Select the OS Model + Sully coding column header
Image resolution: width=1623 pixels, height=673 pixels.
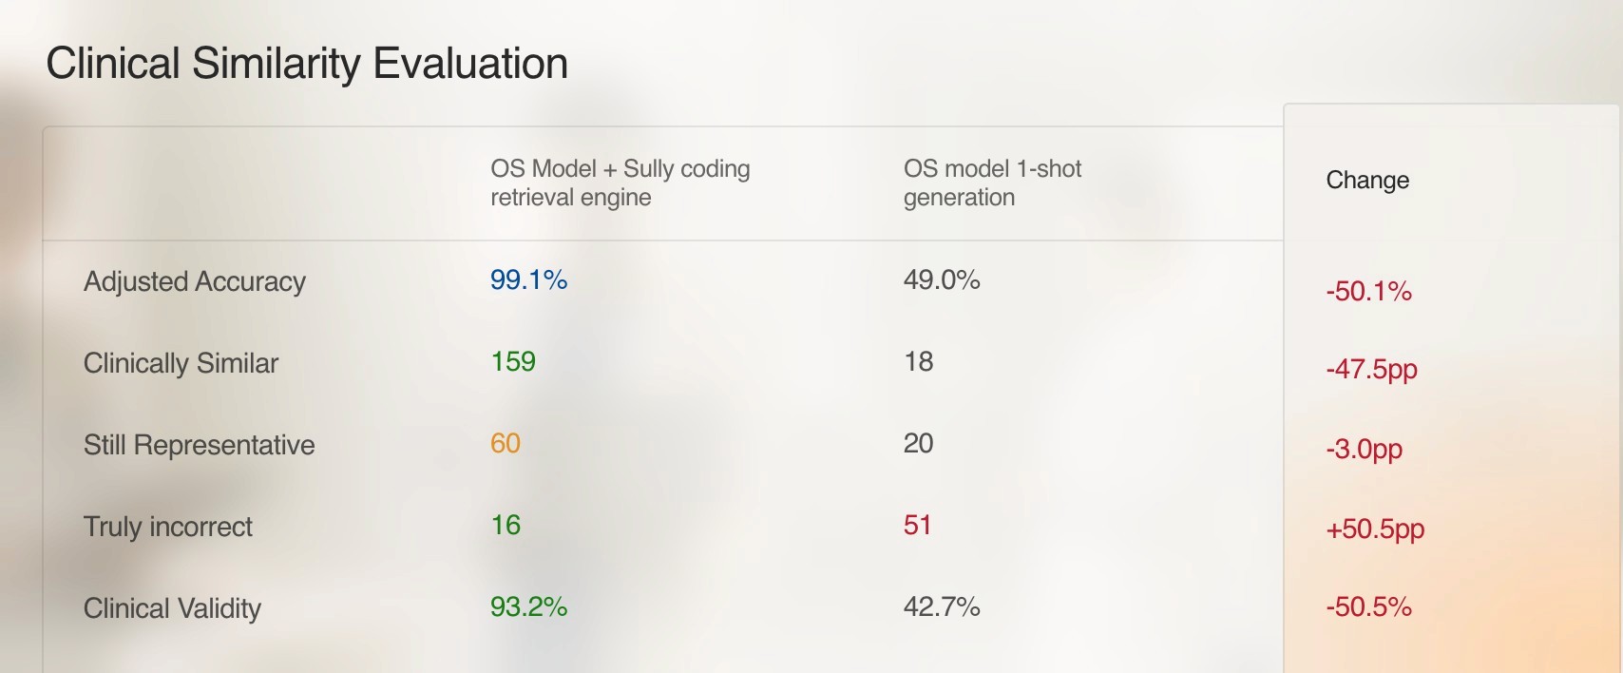point(620,183)
